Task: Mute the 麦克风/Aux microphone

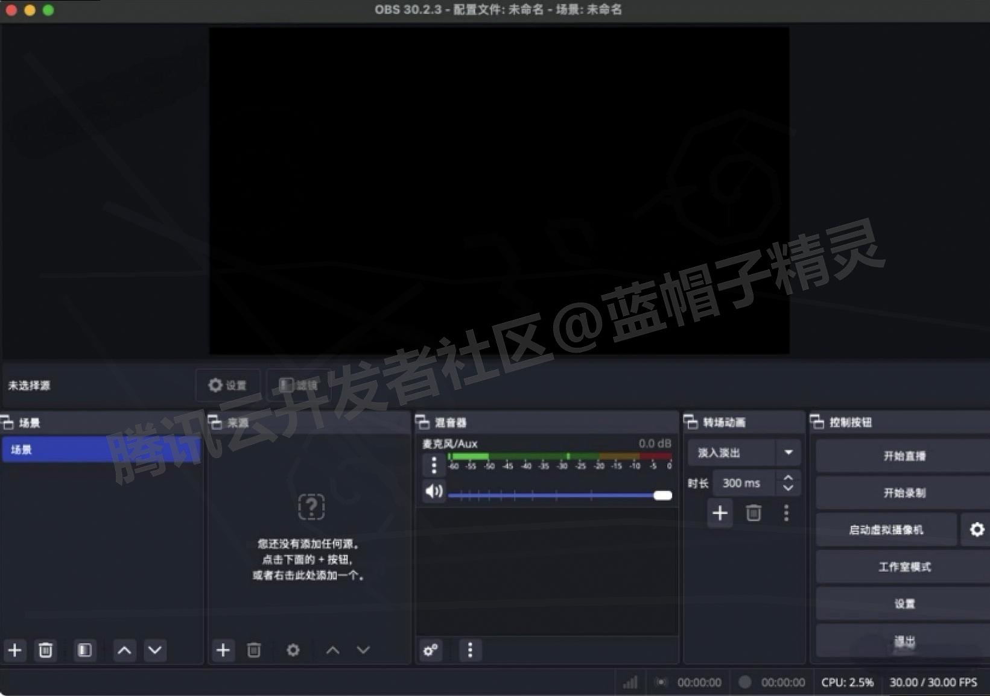Action: point(433,491)
